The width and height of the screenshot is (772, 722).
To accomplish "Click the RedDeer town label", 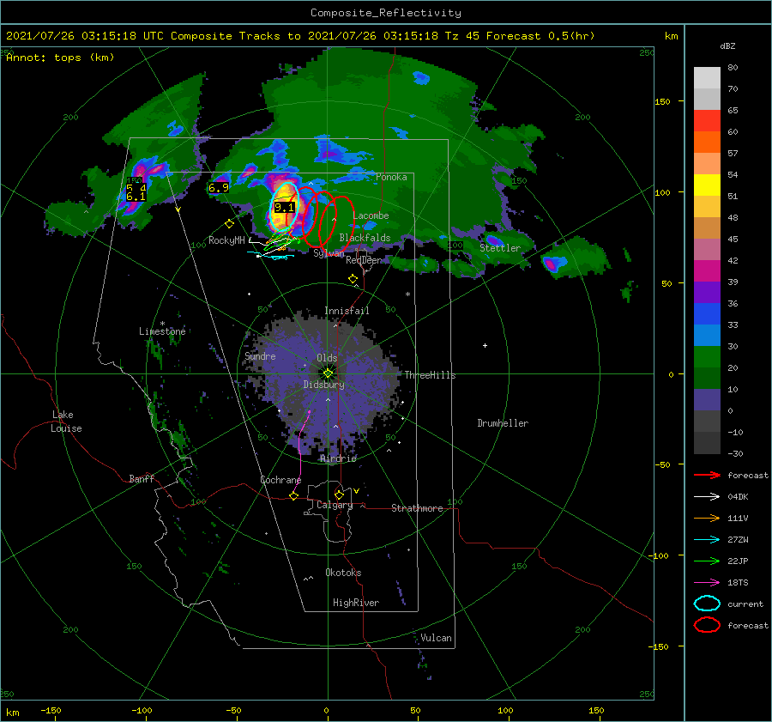I will click(x=364, y=260).
